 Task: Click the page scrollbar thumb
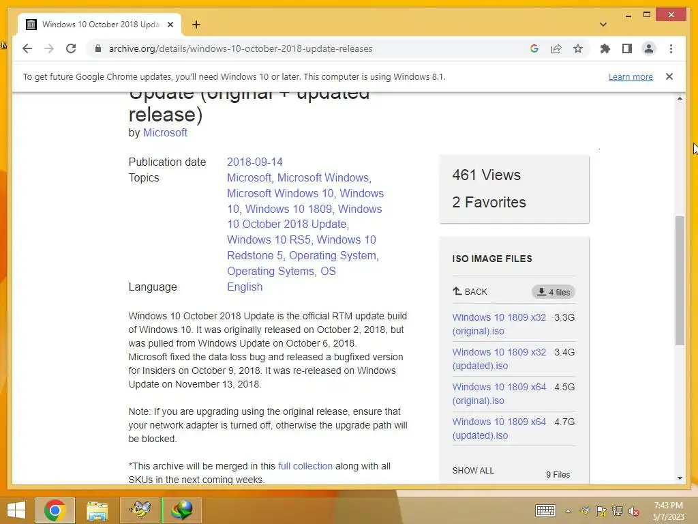pyautogui.click(x=680, y=280)
